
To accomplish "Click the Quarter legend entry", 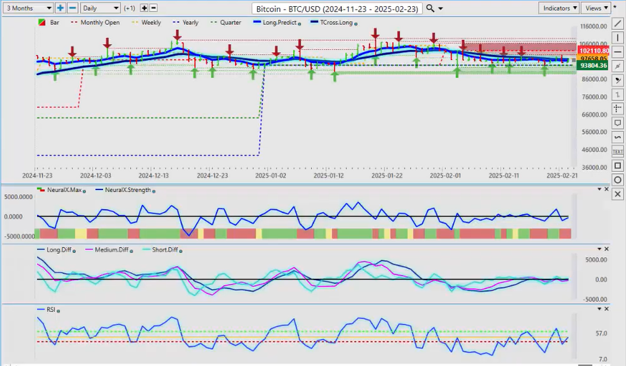I will point(225,22).
